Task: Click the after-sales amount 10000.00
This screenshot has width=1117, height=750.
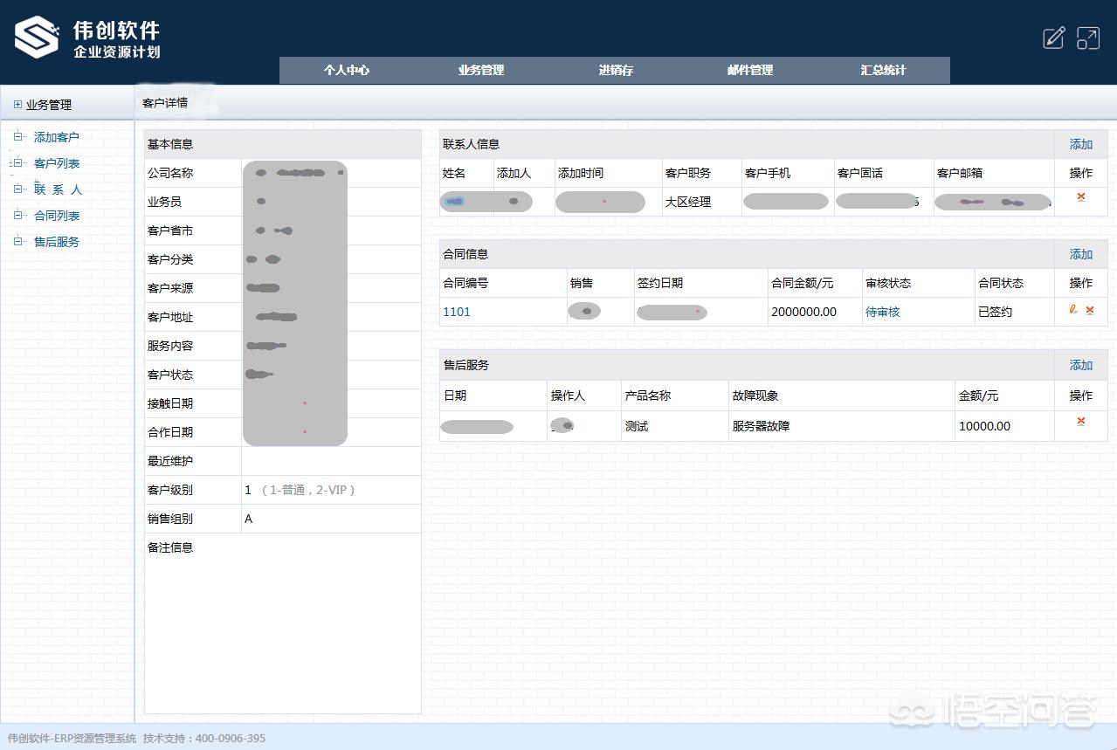Action: pyautogui.click(x=984, y=426)
